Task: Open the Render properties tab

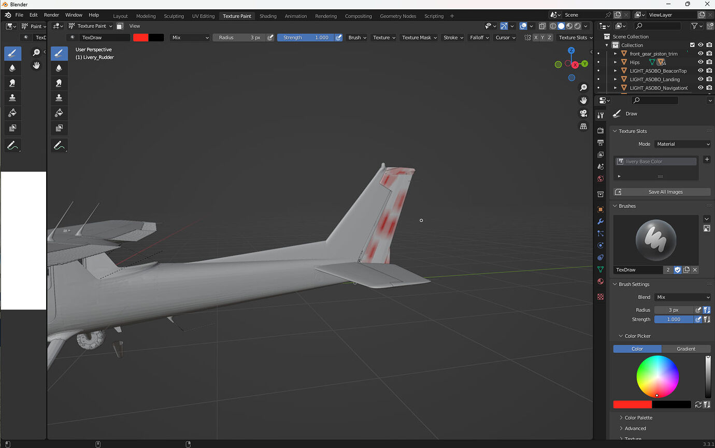Action: (600, 130)
